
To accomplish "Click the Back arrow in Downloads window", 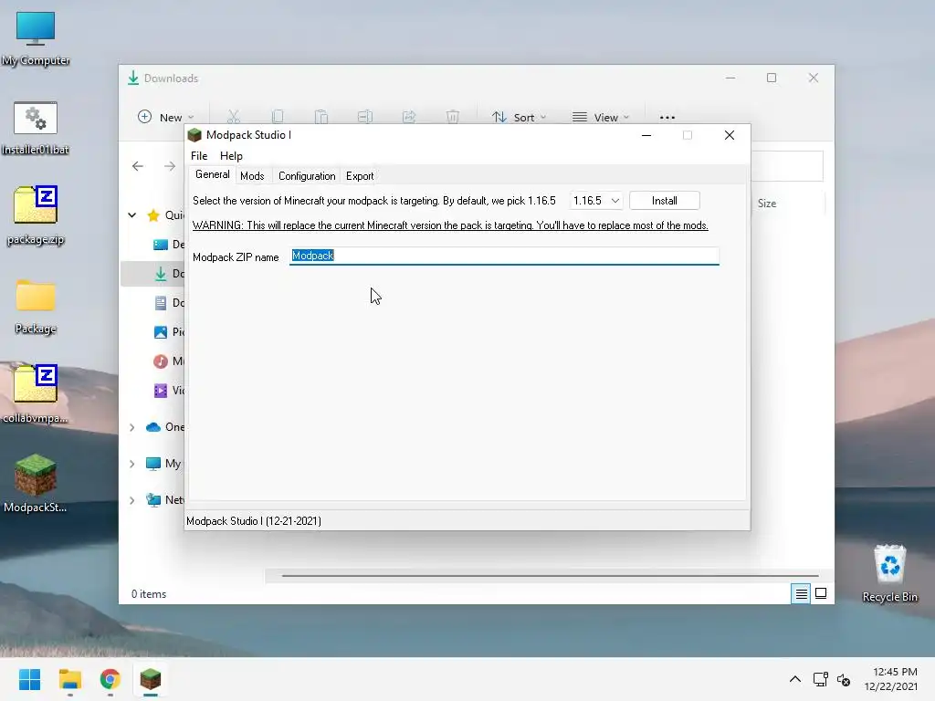I will pyautogui.click(x=138, y=166).
